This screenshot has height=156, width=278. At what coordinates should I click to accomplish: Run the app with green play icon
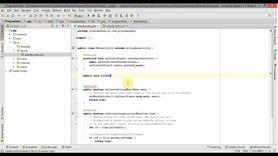coord(89,16)
